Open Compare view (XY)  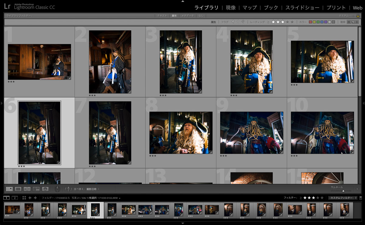pyautogui.click(x=27, y=189)
